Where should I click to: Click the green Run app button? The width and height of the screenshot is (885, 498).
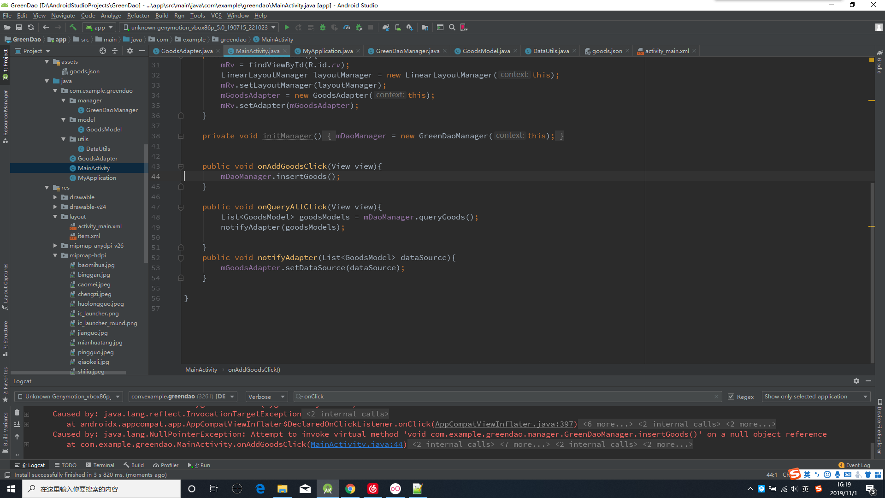pos(287,28)
